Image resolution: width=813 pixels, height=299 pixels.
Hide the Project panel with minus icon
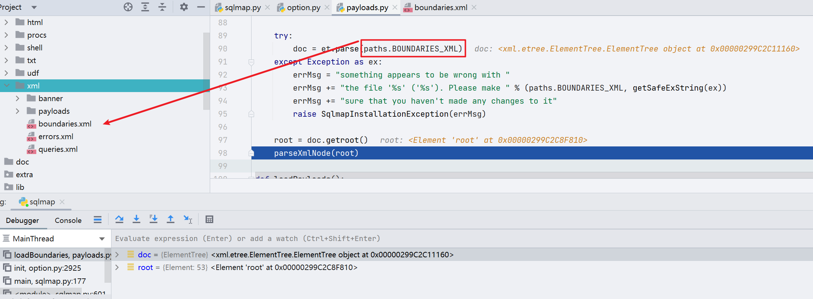[x=201, y=7]
